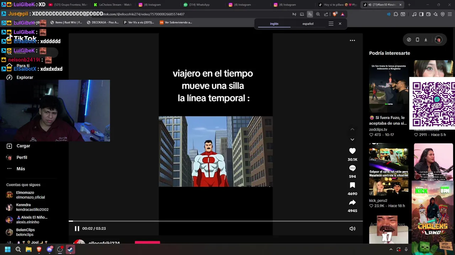Open kick_peru2 channel link
Screen dimensions: 455x255
point(378,200)
